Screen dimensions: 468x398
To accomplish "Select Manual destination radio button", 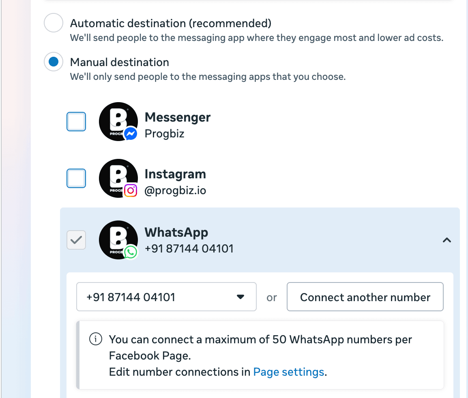I will (54, 62).
